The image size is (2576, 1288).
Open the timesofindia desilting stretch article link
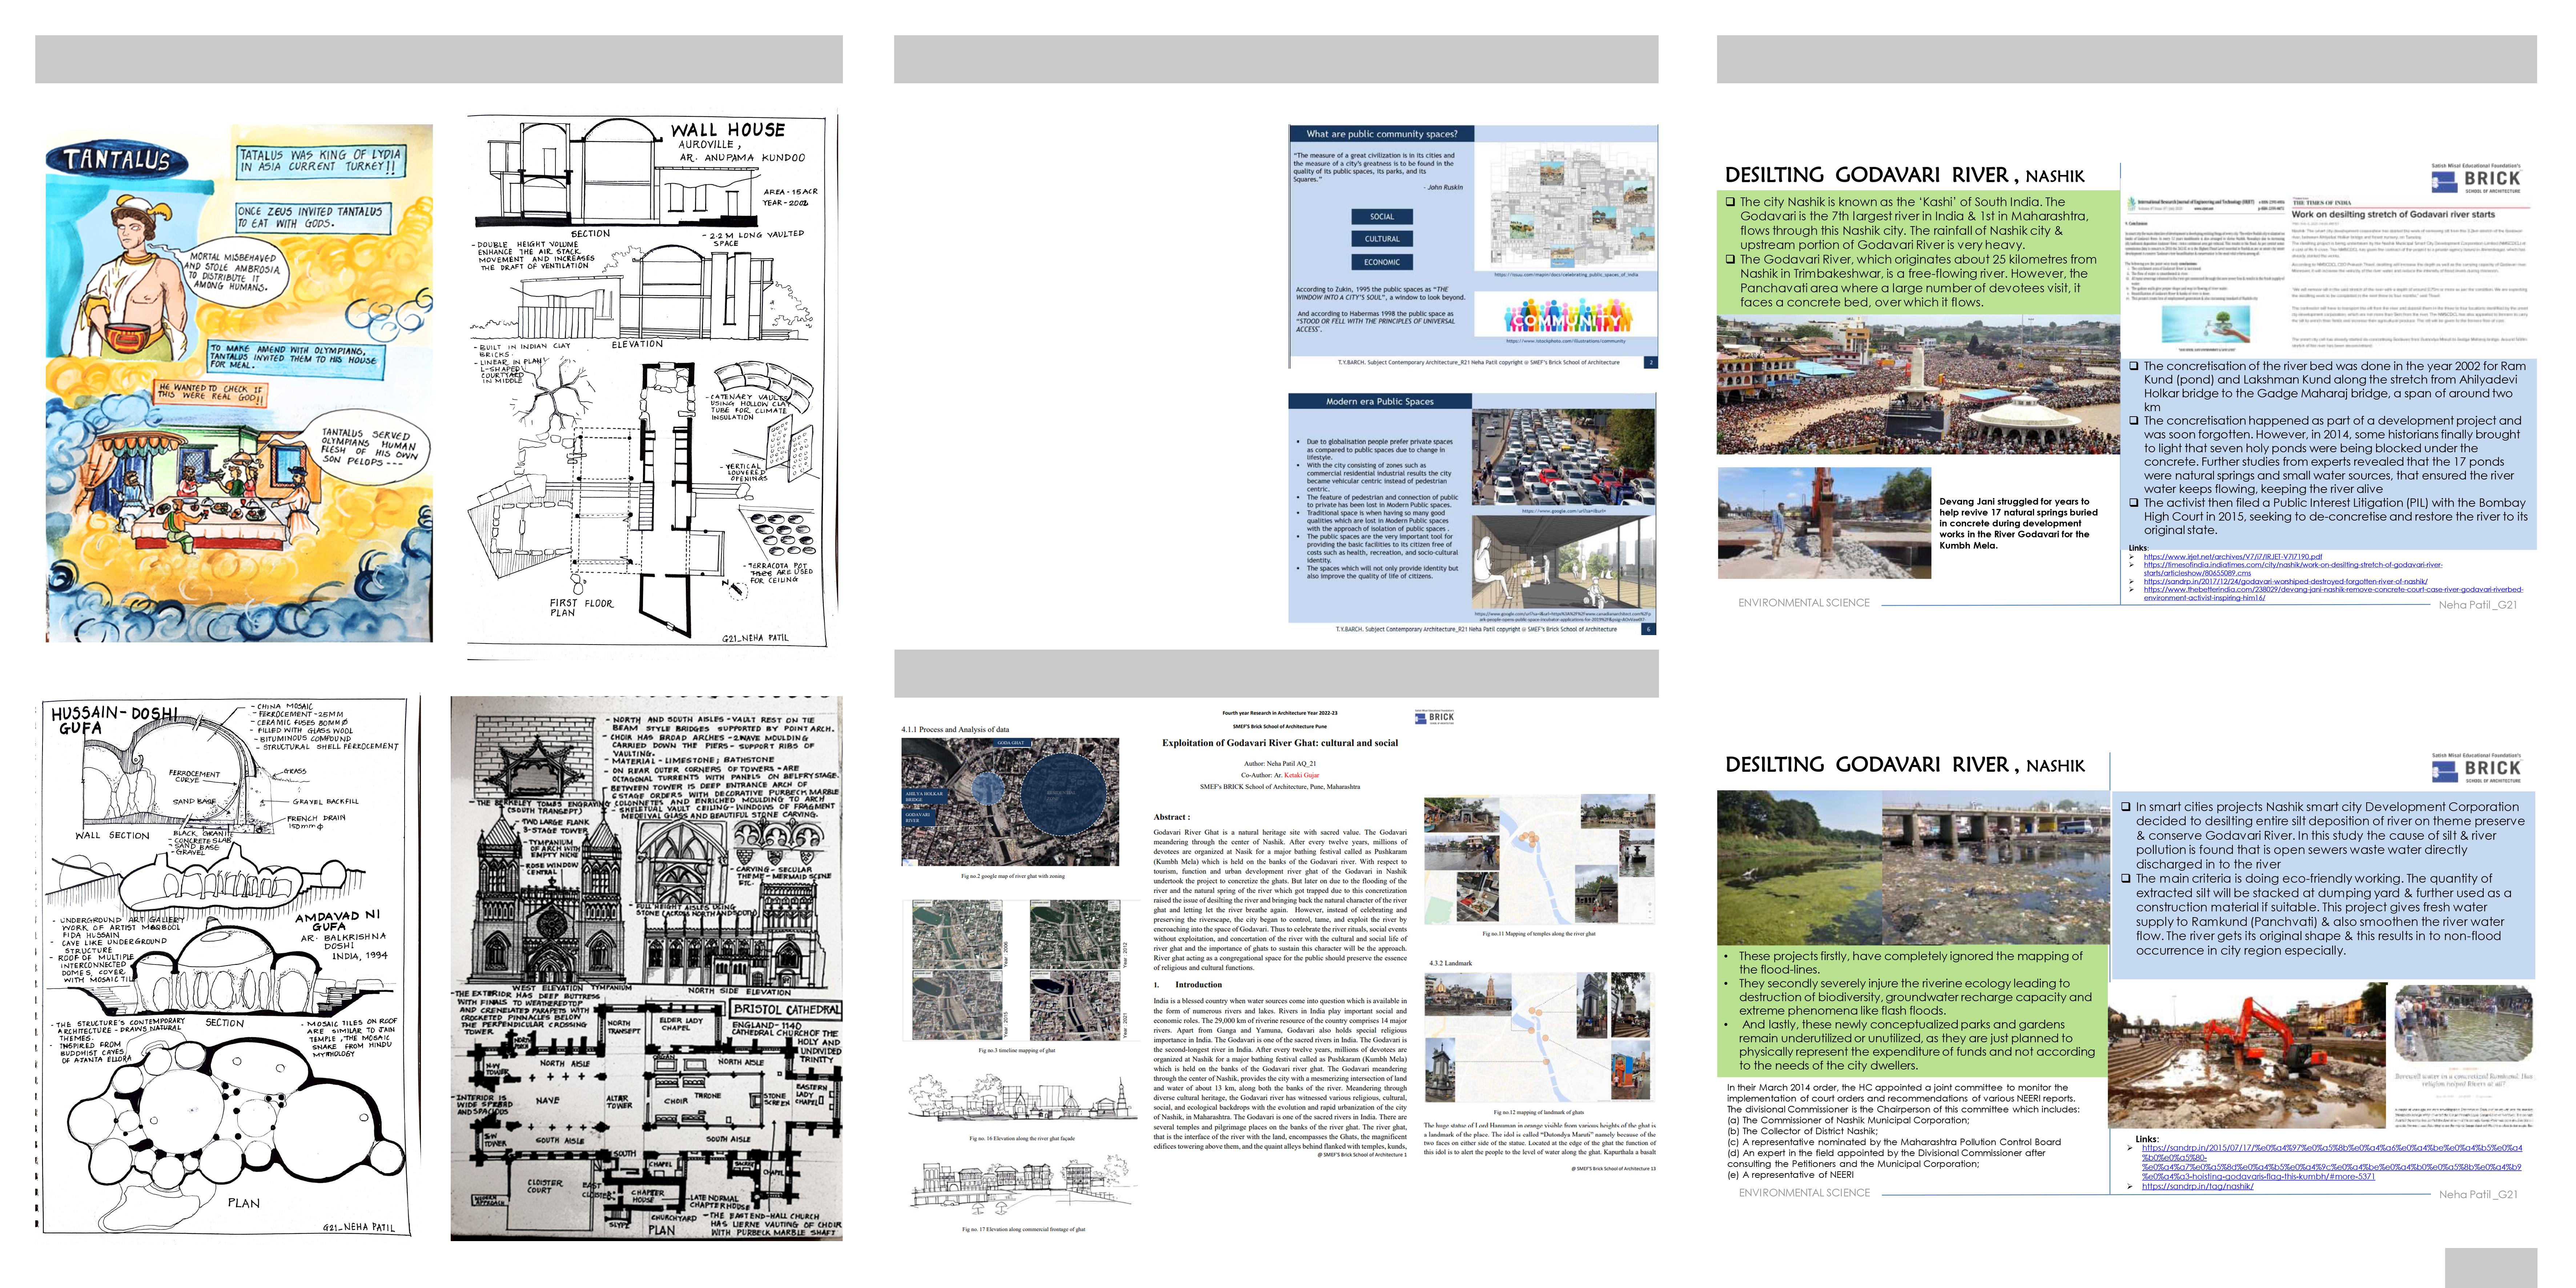point(2292,569)
